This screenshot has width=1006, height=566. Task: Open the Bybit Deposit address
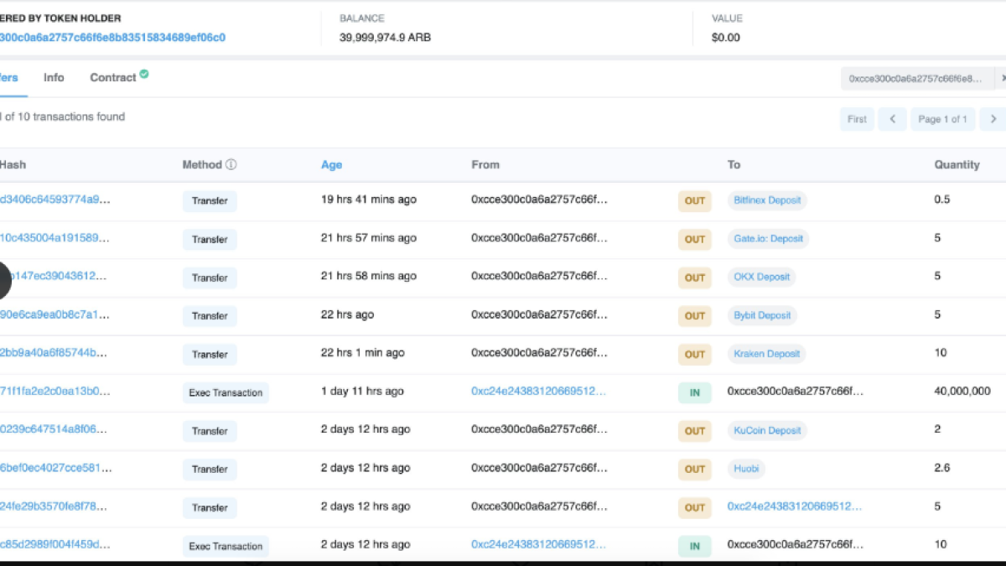click(x=762, y=315)
